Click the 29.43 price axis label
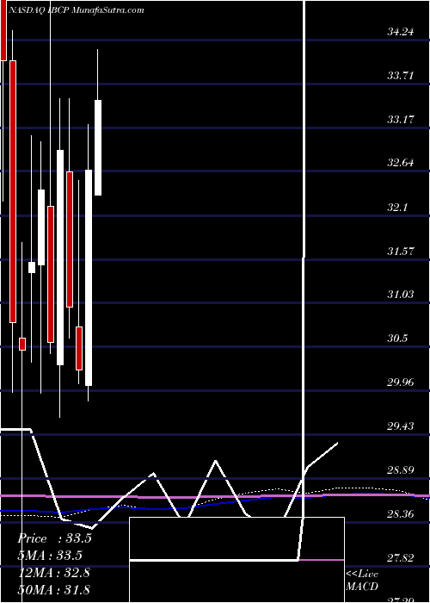The width and height of the screenshot is (430, 603). (x=400, y=426)
